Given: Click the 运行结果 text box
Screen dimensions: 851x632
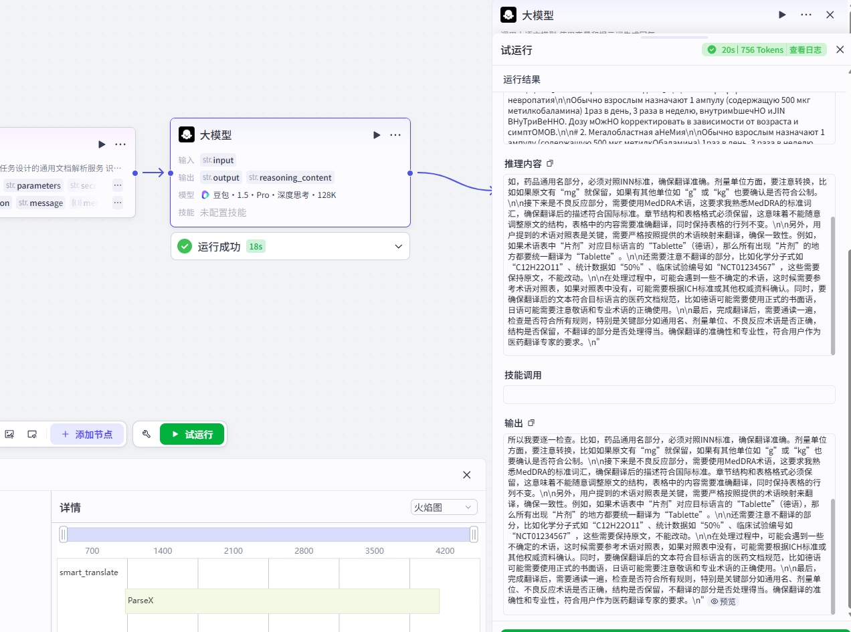Looking at the screenshot, I should 669,118.
